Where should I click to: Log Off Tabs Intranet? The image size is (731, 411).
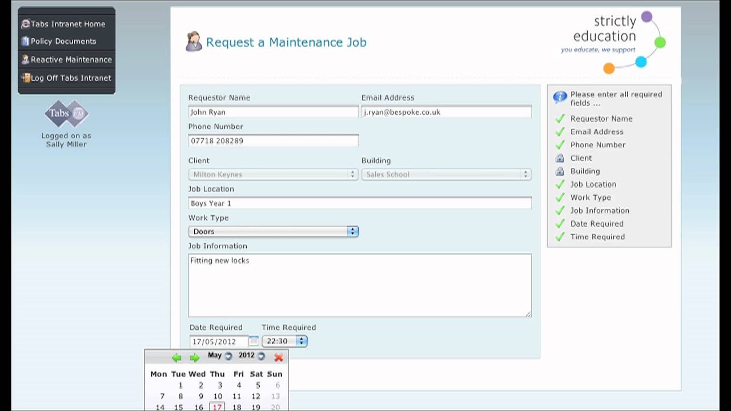point(71,78)
